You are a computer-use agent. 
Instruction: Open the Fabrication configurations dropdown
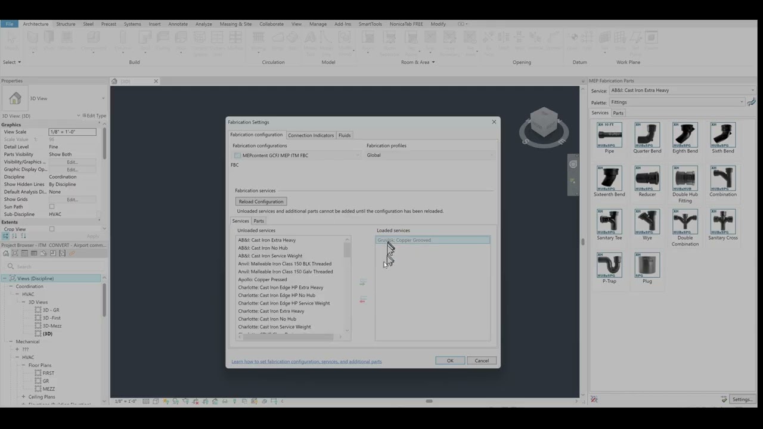click(x=297, y=156)
